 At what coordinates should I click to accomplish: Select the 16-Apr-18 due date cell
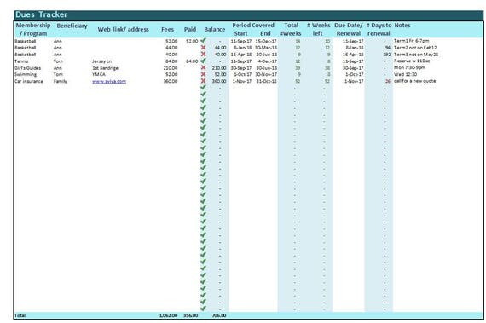[353, 55]
